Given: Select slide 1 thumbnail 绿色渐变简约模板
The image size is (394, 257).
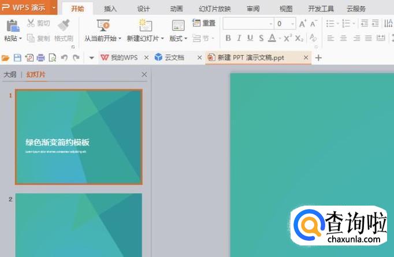Looking at the screenshot, I should (79, 137).
